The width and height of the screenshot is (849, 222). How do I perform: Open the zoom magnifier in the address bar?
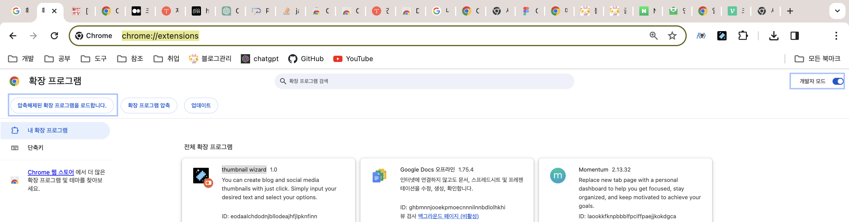653,36
